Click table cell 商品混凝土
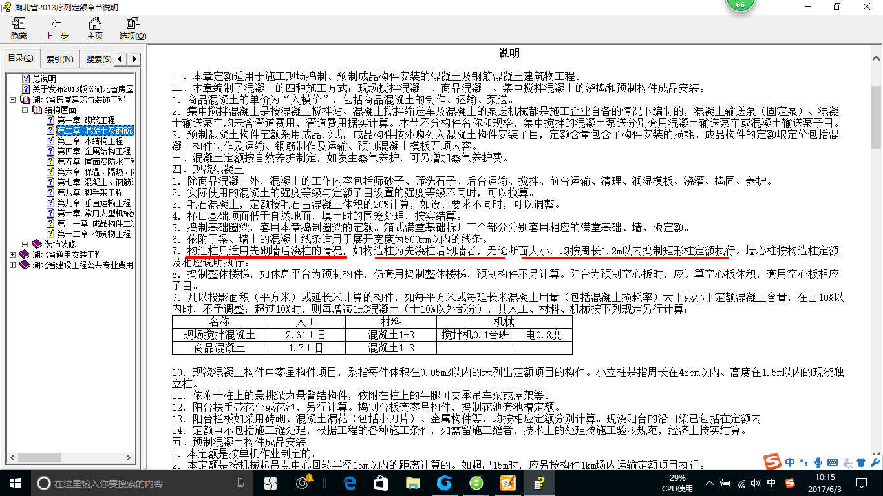The height and width of the screenshot is (496, 883). tap(219, 348)
